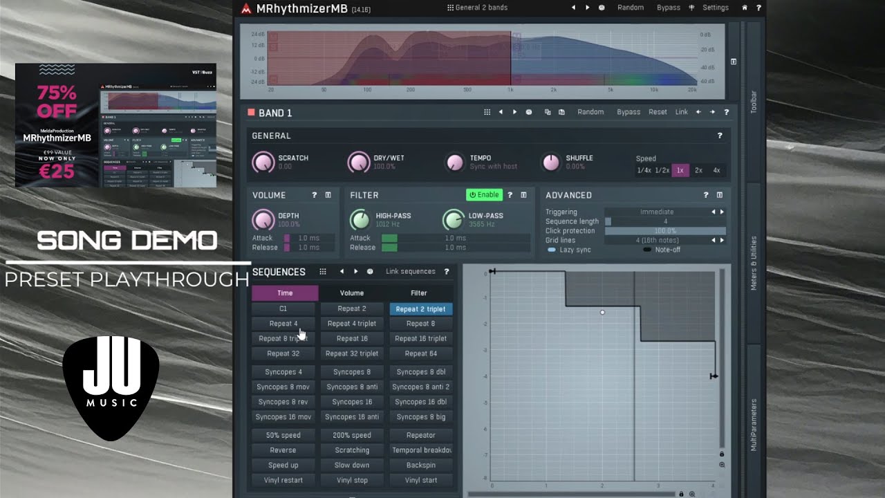Load previous global preset with left arrow
The width and height of the screenshot is (885, 498).
click(573, 8)
